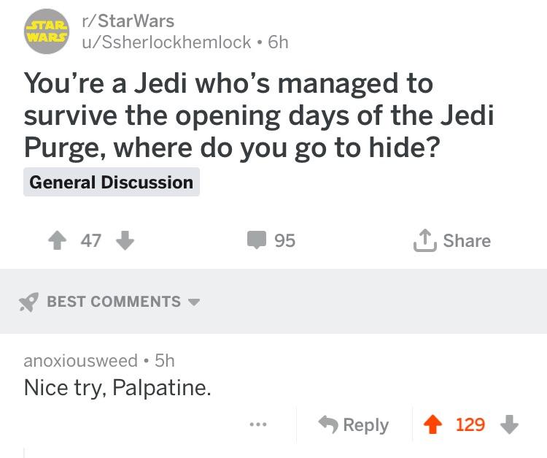Click the sort dropdown arrow
Screen dimensions: 547x458
(x=193, y=302)
